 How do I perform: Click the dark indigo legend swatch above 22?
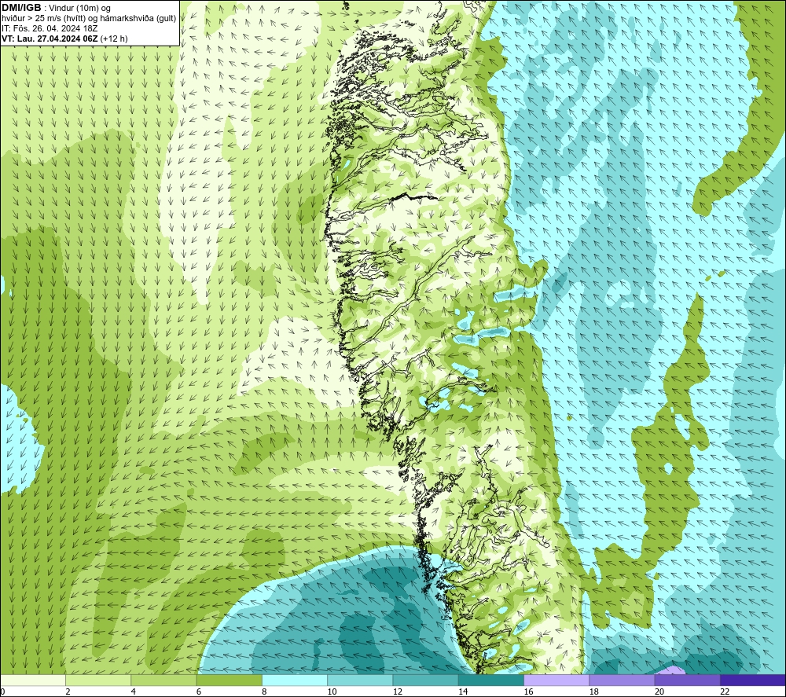[753, 680]
